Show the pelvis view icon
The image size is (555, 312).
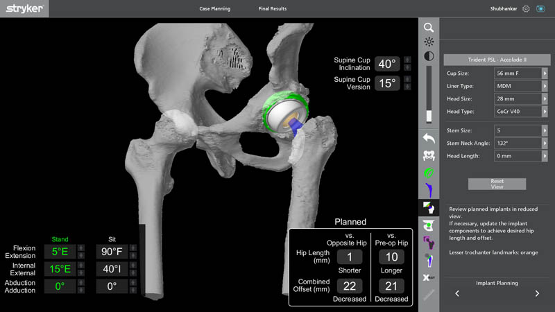pos(429,155)
